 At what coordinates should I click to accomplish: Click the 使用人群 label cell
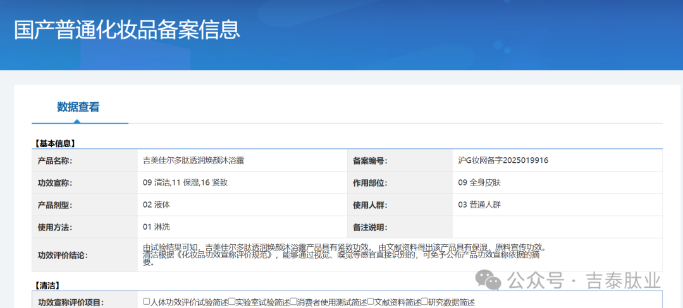coord(400,205)
